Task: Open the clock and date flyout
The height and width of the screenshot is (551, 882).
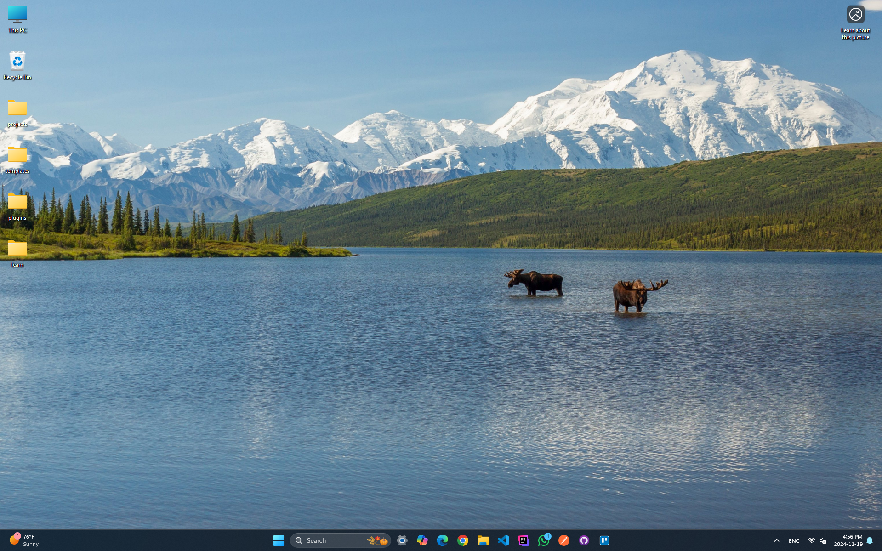Action: [848, 540]
